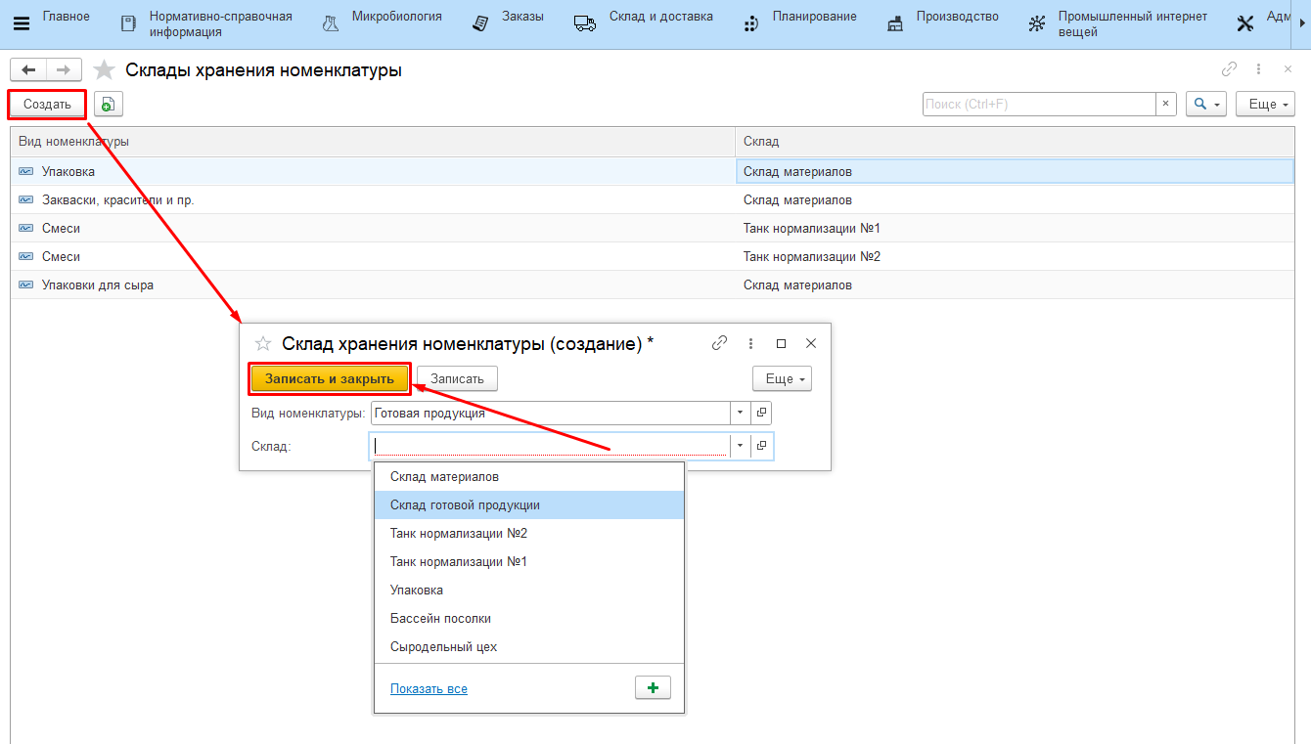Open the Склад field's open-form icon
Image resolution: width=1311 pixels, height=744 pixels.
761,446
